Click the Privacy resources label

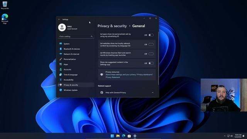coord(112,72)
